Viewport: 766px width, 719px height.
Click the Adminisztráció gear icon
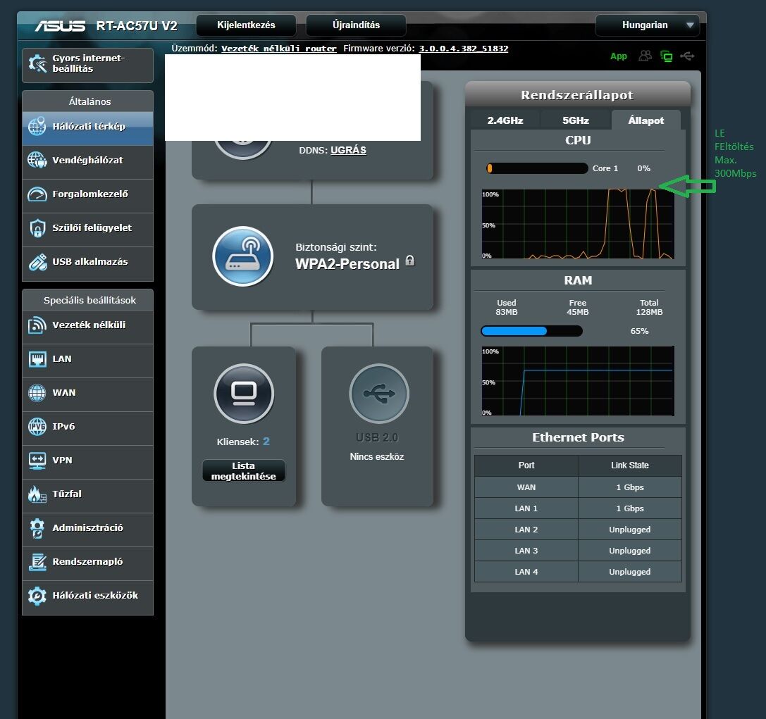[x=37, y=528]
